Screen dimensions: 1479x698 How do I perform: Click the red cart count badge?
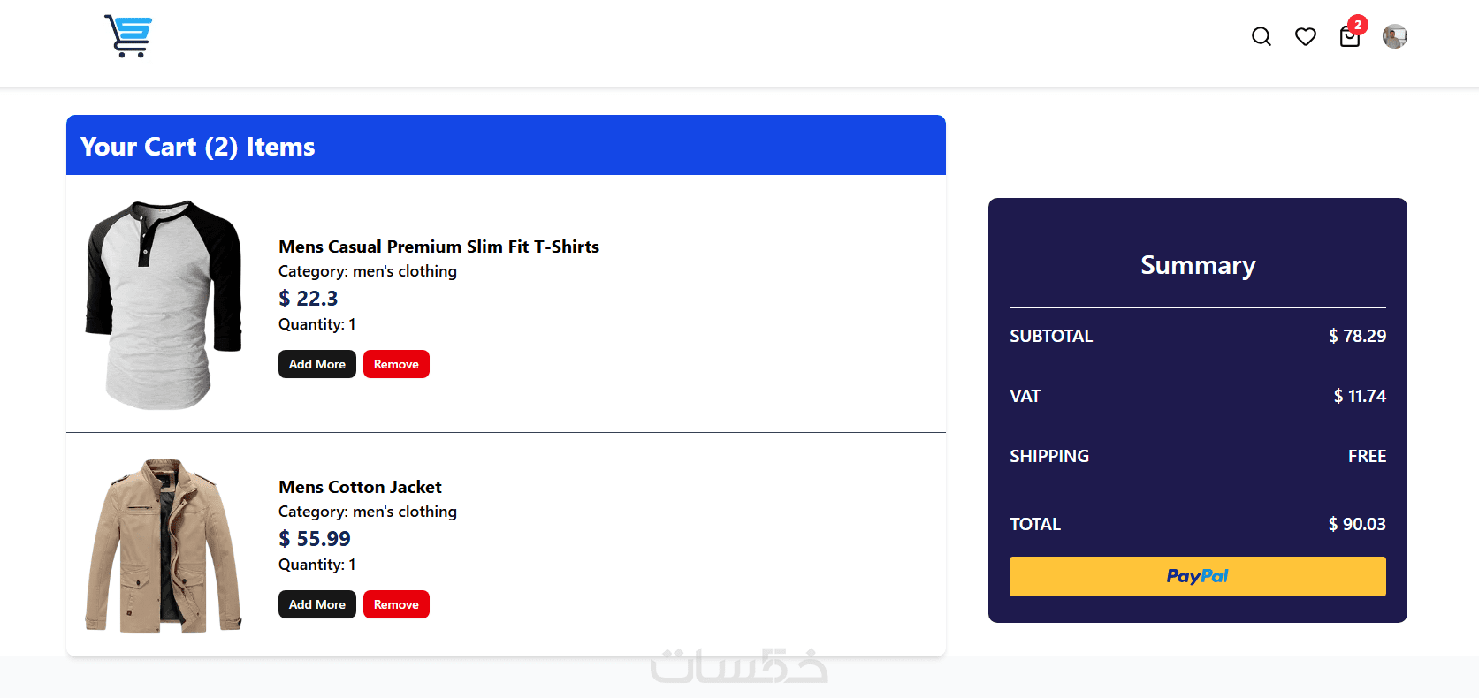point(1358,25)
